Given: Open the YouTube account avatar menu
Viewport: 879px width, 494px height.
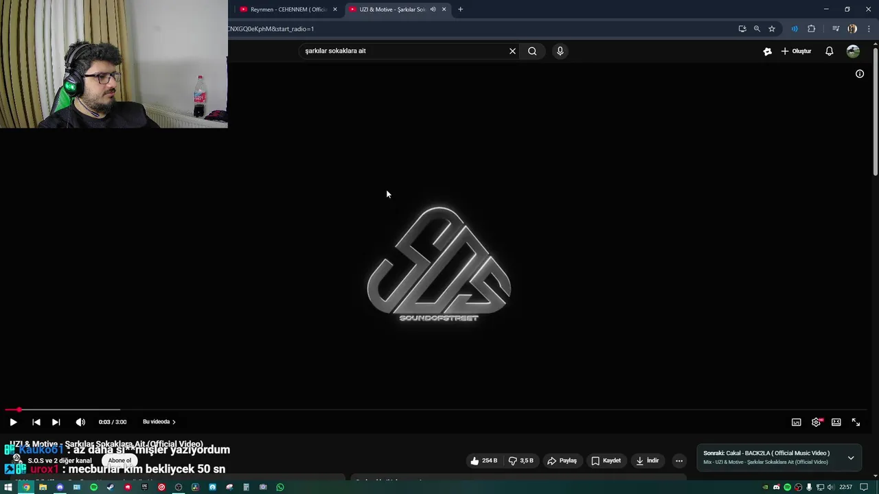Looking at the screenshot, I should pos(853,51).
